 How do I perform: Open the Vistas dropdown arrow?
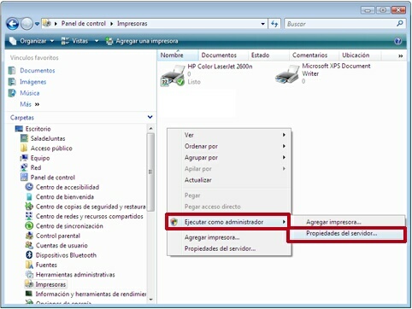point(97,41)
